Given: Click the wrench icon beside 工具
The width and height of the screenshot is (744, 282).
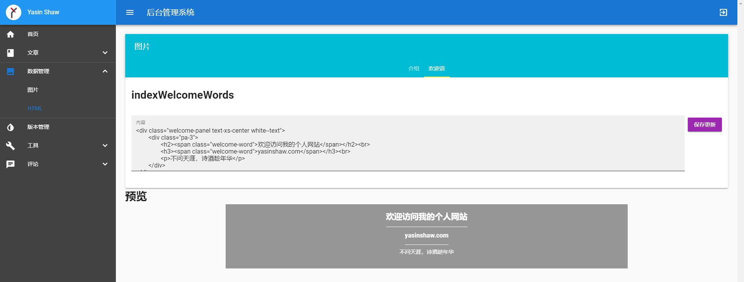Looking at the screenshot, I should (x=10, y=145).
